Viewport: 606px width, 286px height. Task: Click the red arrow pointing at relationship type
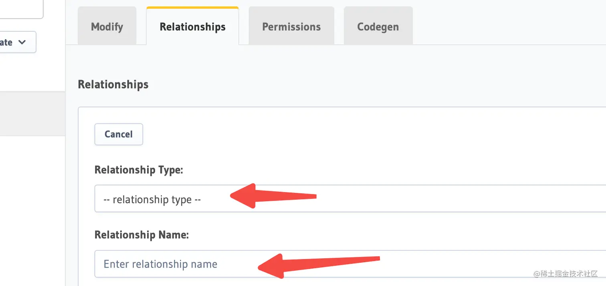pos(273,196)
